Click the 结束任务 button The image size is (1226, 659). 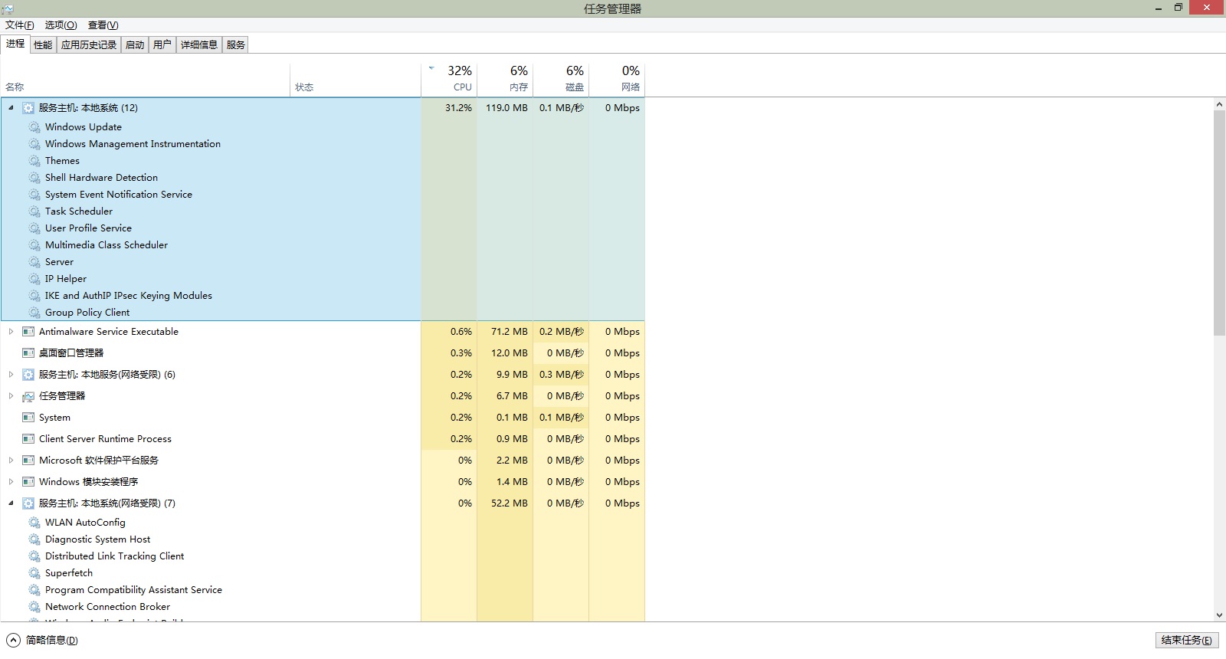tap(1186, 640)
